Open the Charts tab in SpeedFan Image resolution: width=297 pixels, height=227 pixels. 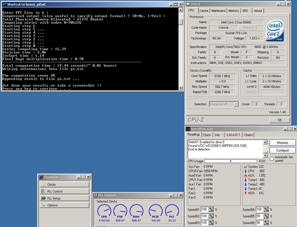(x=248, y=135)
